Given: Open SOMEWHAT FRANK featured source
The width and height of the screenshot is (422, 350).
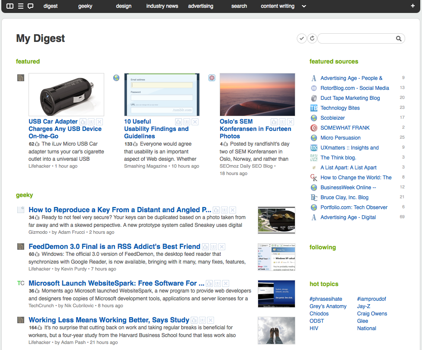Looking at the screenshot, I should point(345,128).
